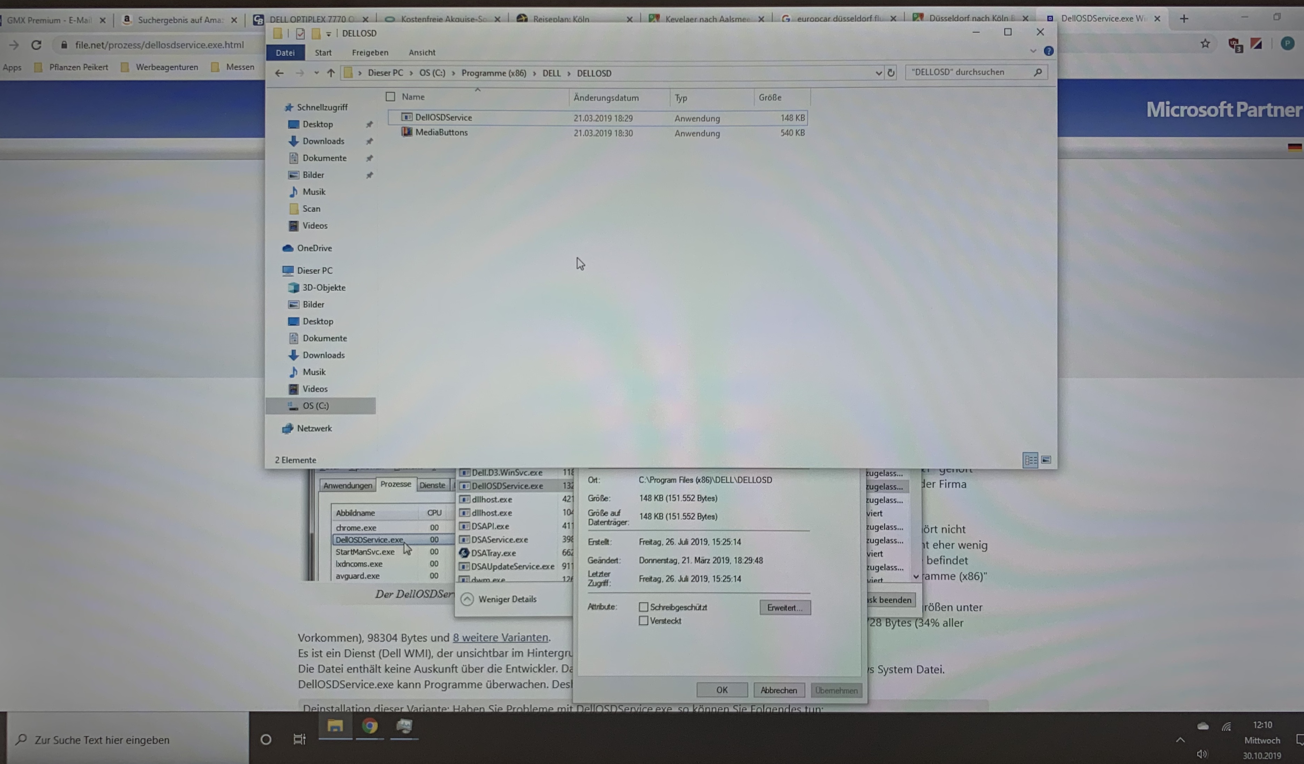Screen dimensions: 1304x764
Task: Check the Schreibgeschützt attribute box
Action: [643, 607]
